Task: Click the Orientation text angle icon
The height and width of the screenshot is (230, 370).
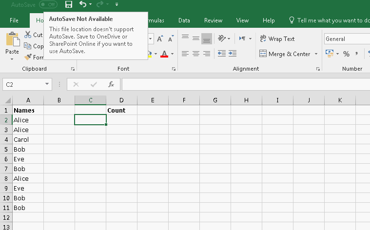Action: [x=222, y=38]
